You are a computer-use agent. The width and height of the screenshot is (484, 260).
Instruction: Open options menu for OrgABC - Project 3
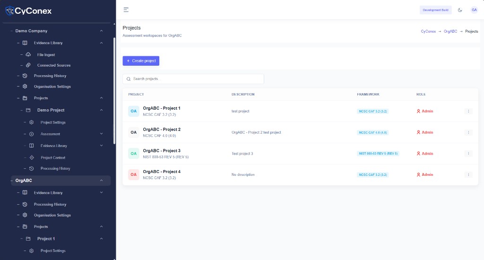tap(468, 154)
